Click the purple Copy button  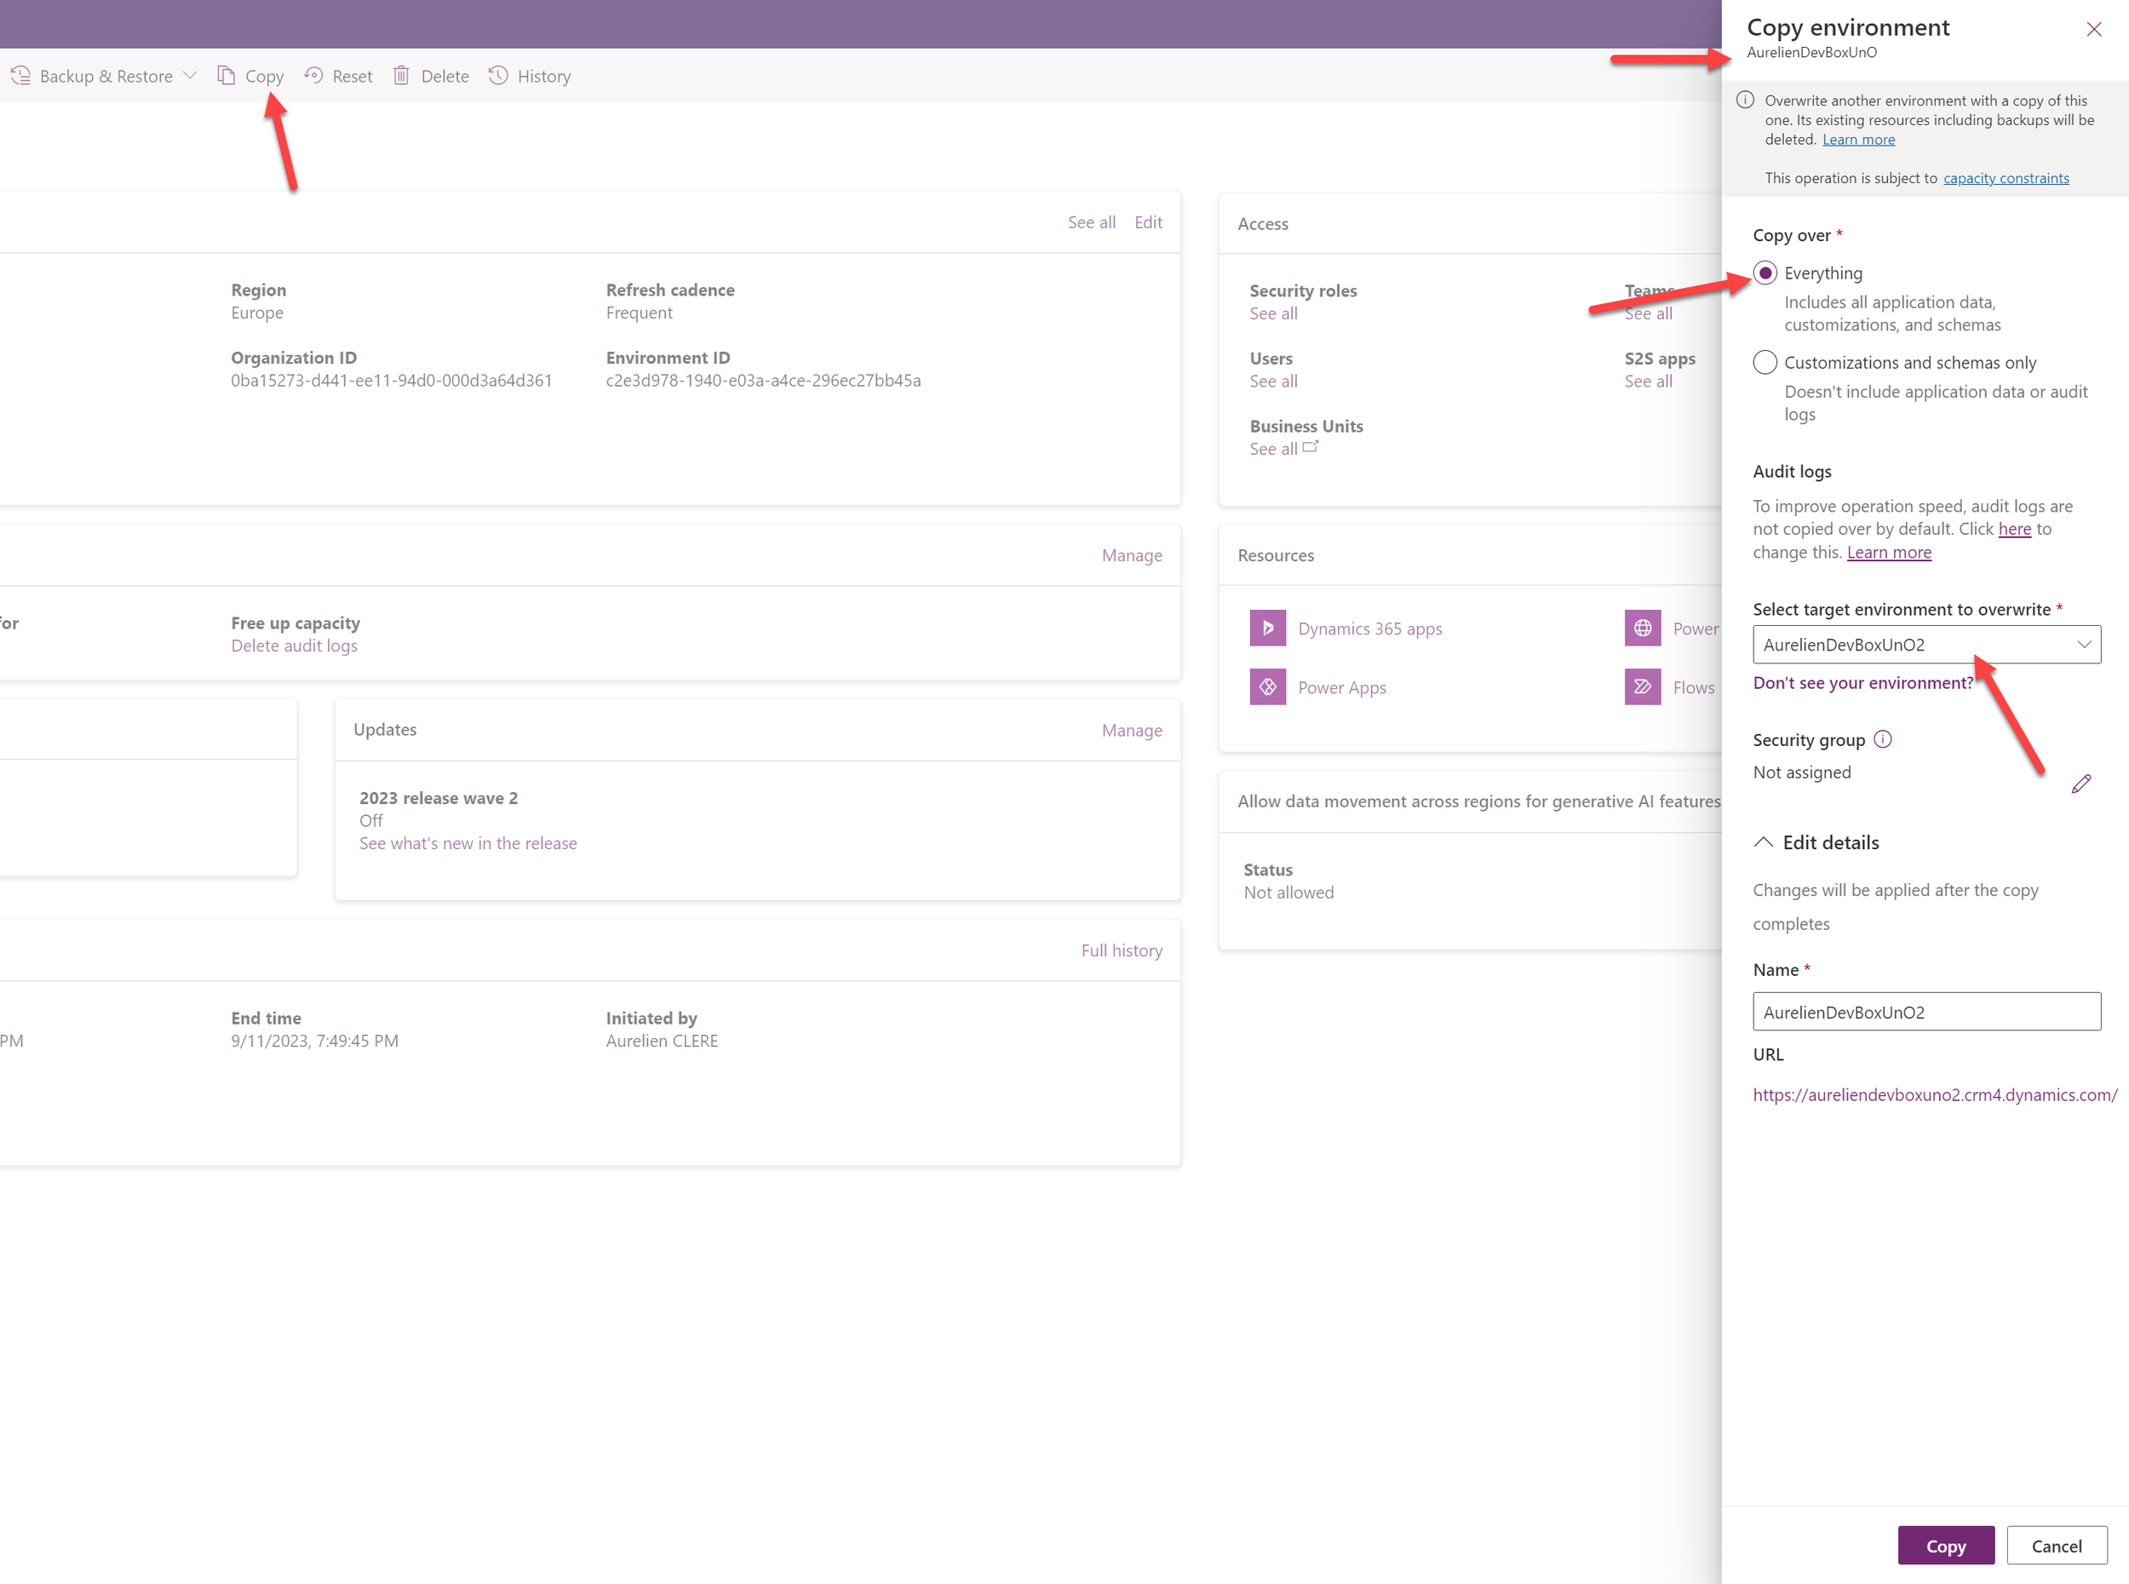tap(1946, 1546)
